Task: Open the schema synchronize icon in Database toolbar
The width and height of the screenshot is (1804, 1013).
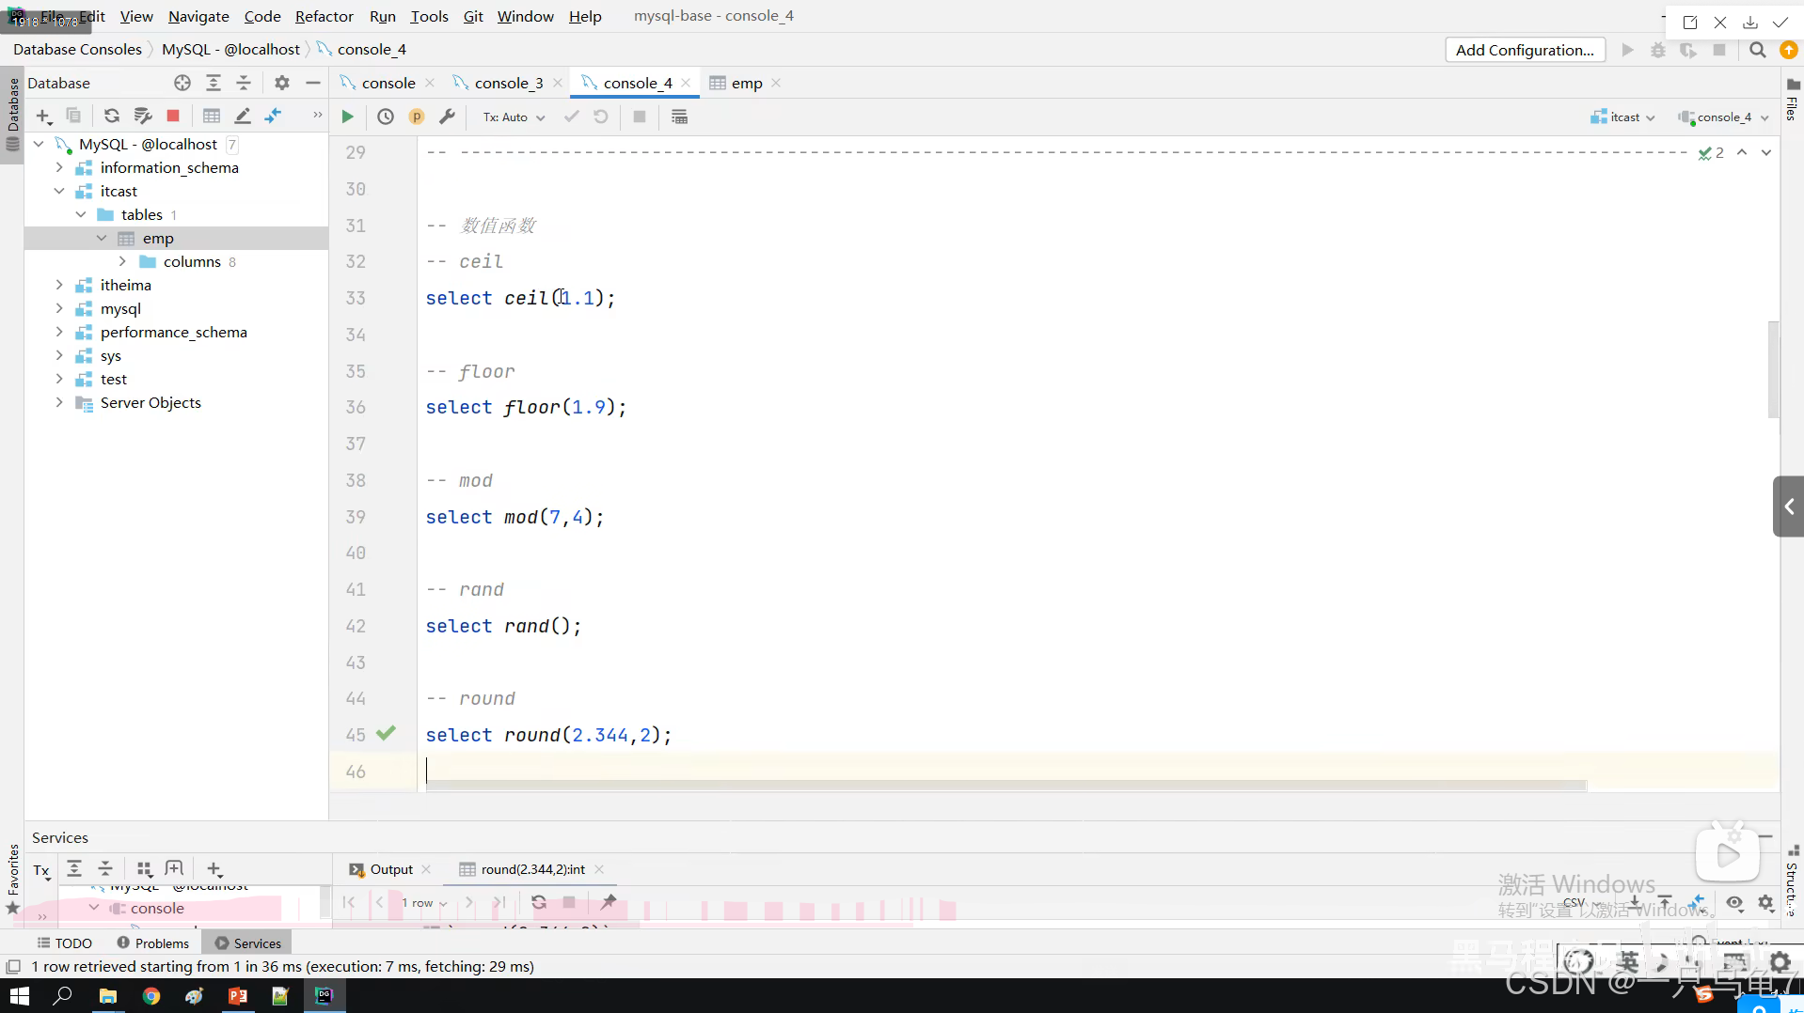Action: click(142, 116)
